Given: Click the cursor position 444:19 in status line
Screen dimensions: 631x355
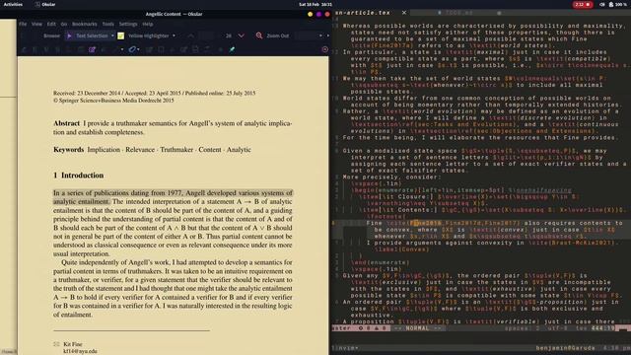Looking at the screenshot, I should [602, 328].
